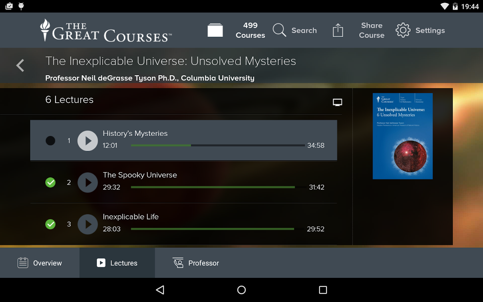The height and width of the screenshot is (302, 483).
Task: Open the courses library stack icon
Action: 215,30
